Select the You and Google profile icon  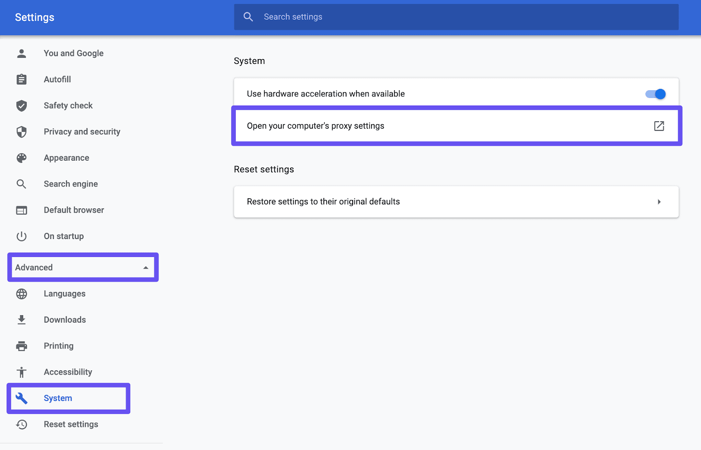click(x=21, y=53)
